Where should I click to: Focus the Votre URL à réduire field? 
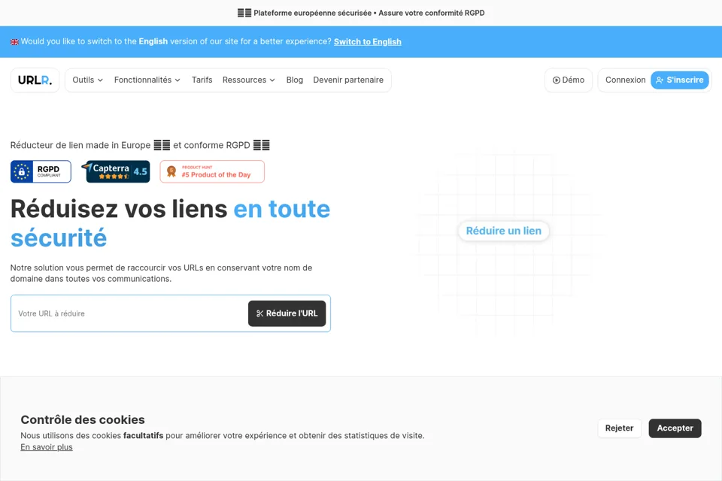click(131, 313)
